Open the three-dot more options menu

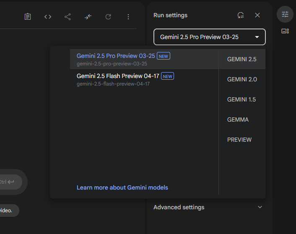click(128, 17)
